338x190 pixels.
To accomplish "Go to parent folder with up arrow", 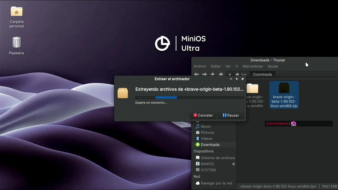I will 213,74.
